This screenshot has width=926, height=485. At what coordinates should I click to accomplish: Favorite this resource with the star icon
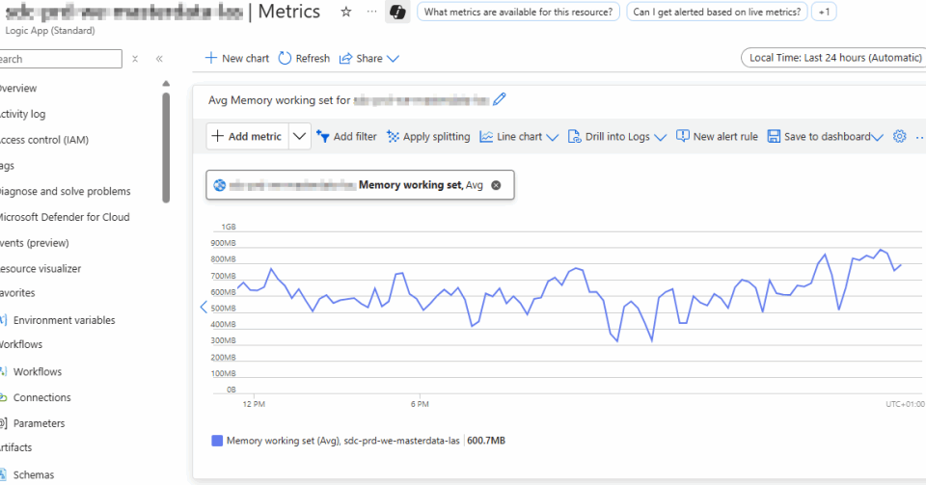346,12
